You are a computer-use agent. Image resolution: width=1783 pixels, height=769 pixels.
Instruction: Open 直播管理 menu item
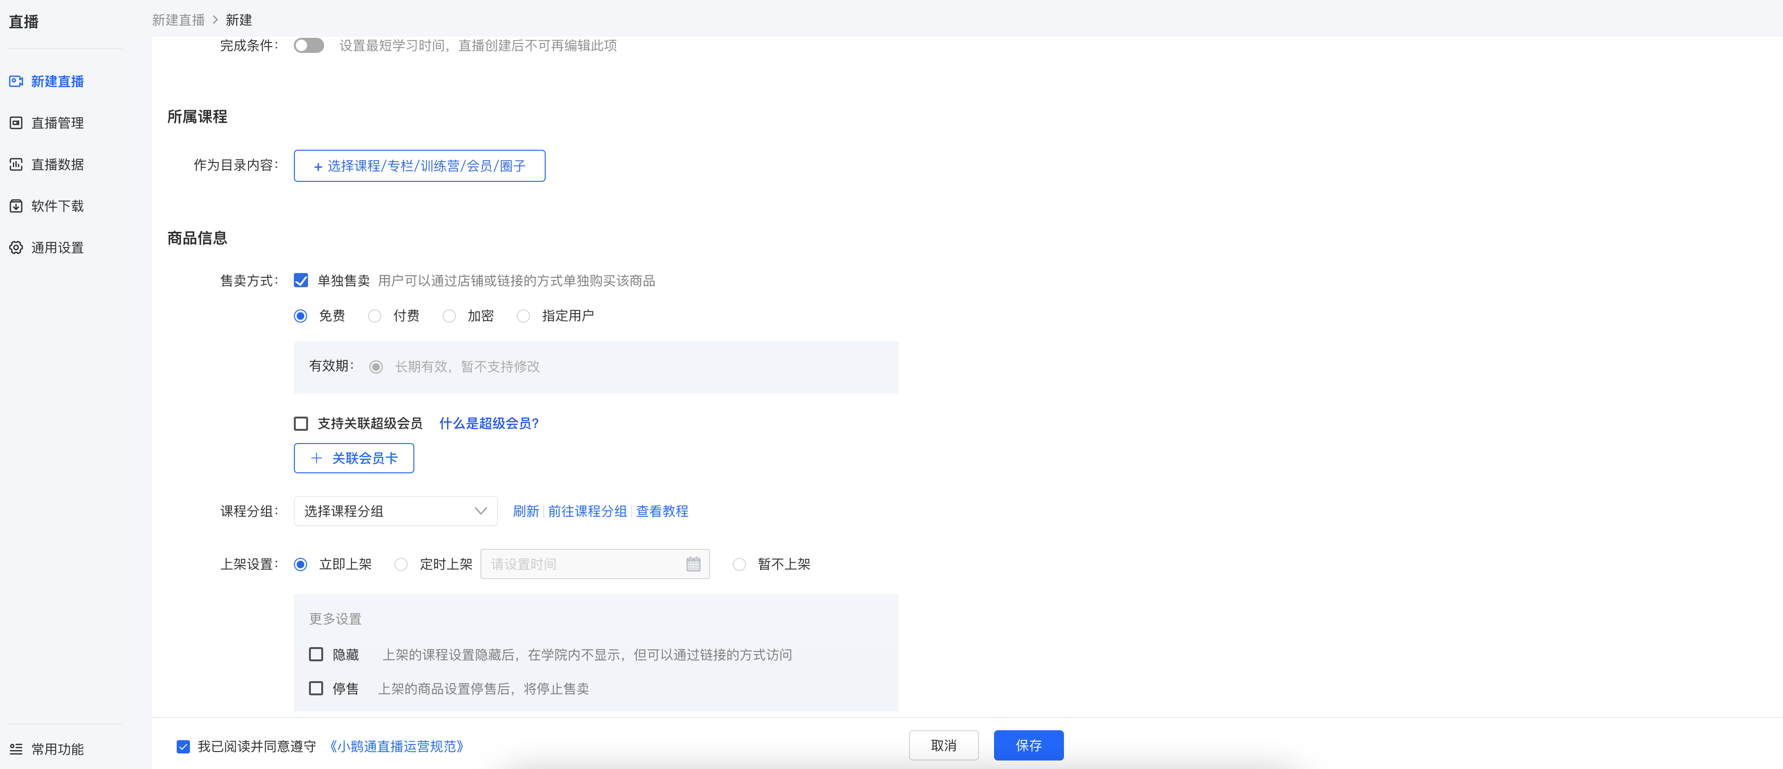(58, 123)
